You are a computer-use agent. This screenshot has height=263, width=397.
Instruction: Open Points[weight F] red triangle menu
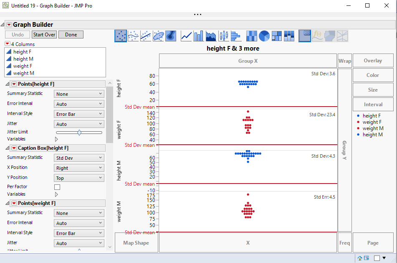pyautogui.click(x=14, y=203)
